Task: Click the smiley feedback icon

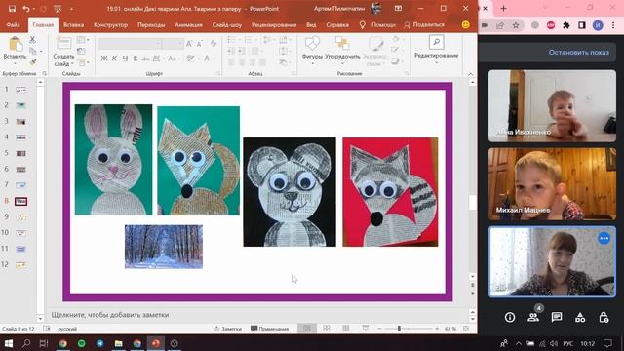Action: pyautogui.click(x=465, y=24)
